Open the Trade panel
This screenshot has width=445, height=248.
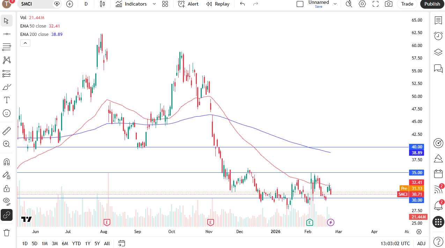pyautogui.click(x=407, y=4)
